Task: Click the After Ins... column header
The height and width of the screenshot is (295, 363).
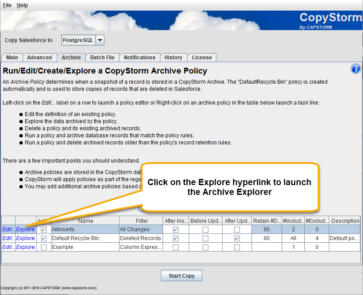Action: (x=176, y=221)
